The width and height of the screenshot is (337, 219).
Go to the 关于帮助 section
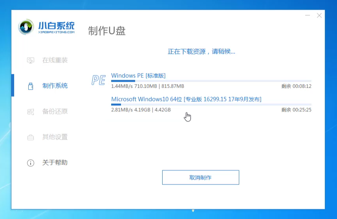click(55, 163)
